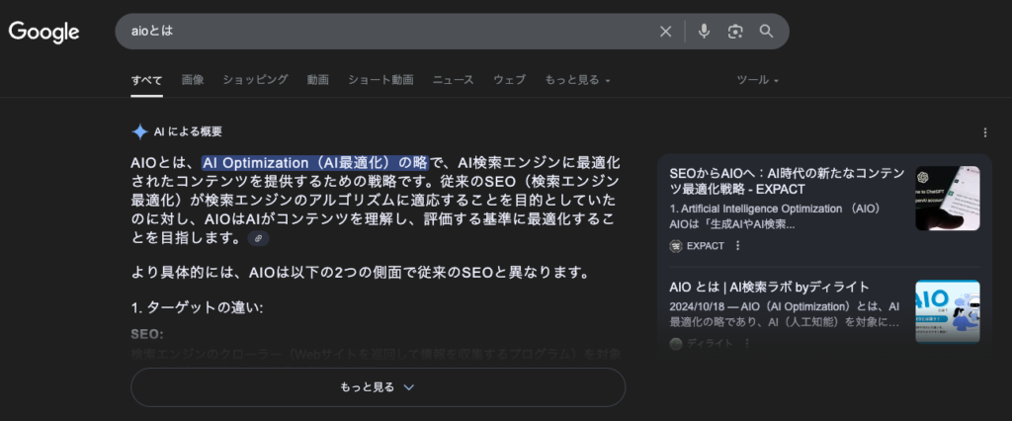Open three-dot menu next to ディライト
The image size is (1012, 421).
(x=747, y=344)
